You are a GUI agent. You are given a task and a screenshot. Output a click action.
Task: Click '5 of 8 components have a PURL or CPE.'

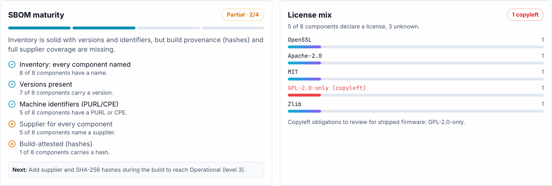[73, 113]
